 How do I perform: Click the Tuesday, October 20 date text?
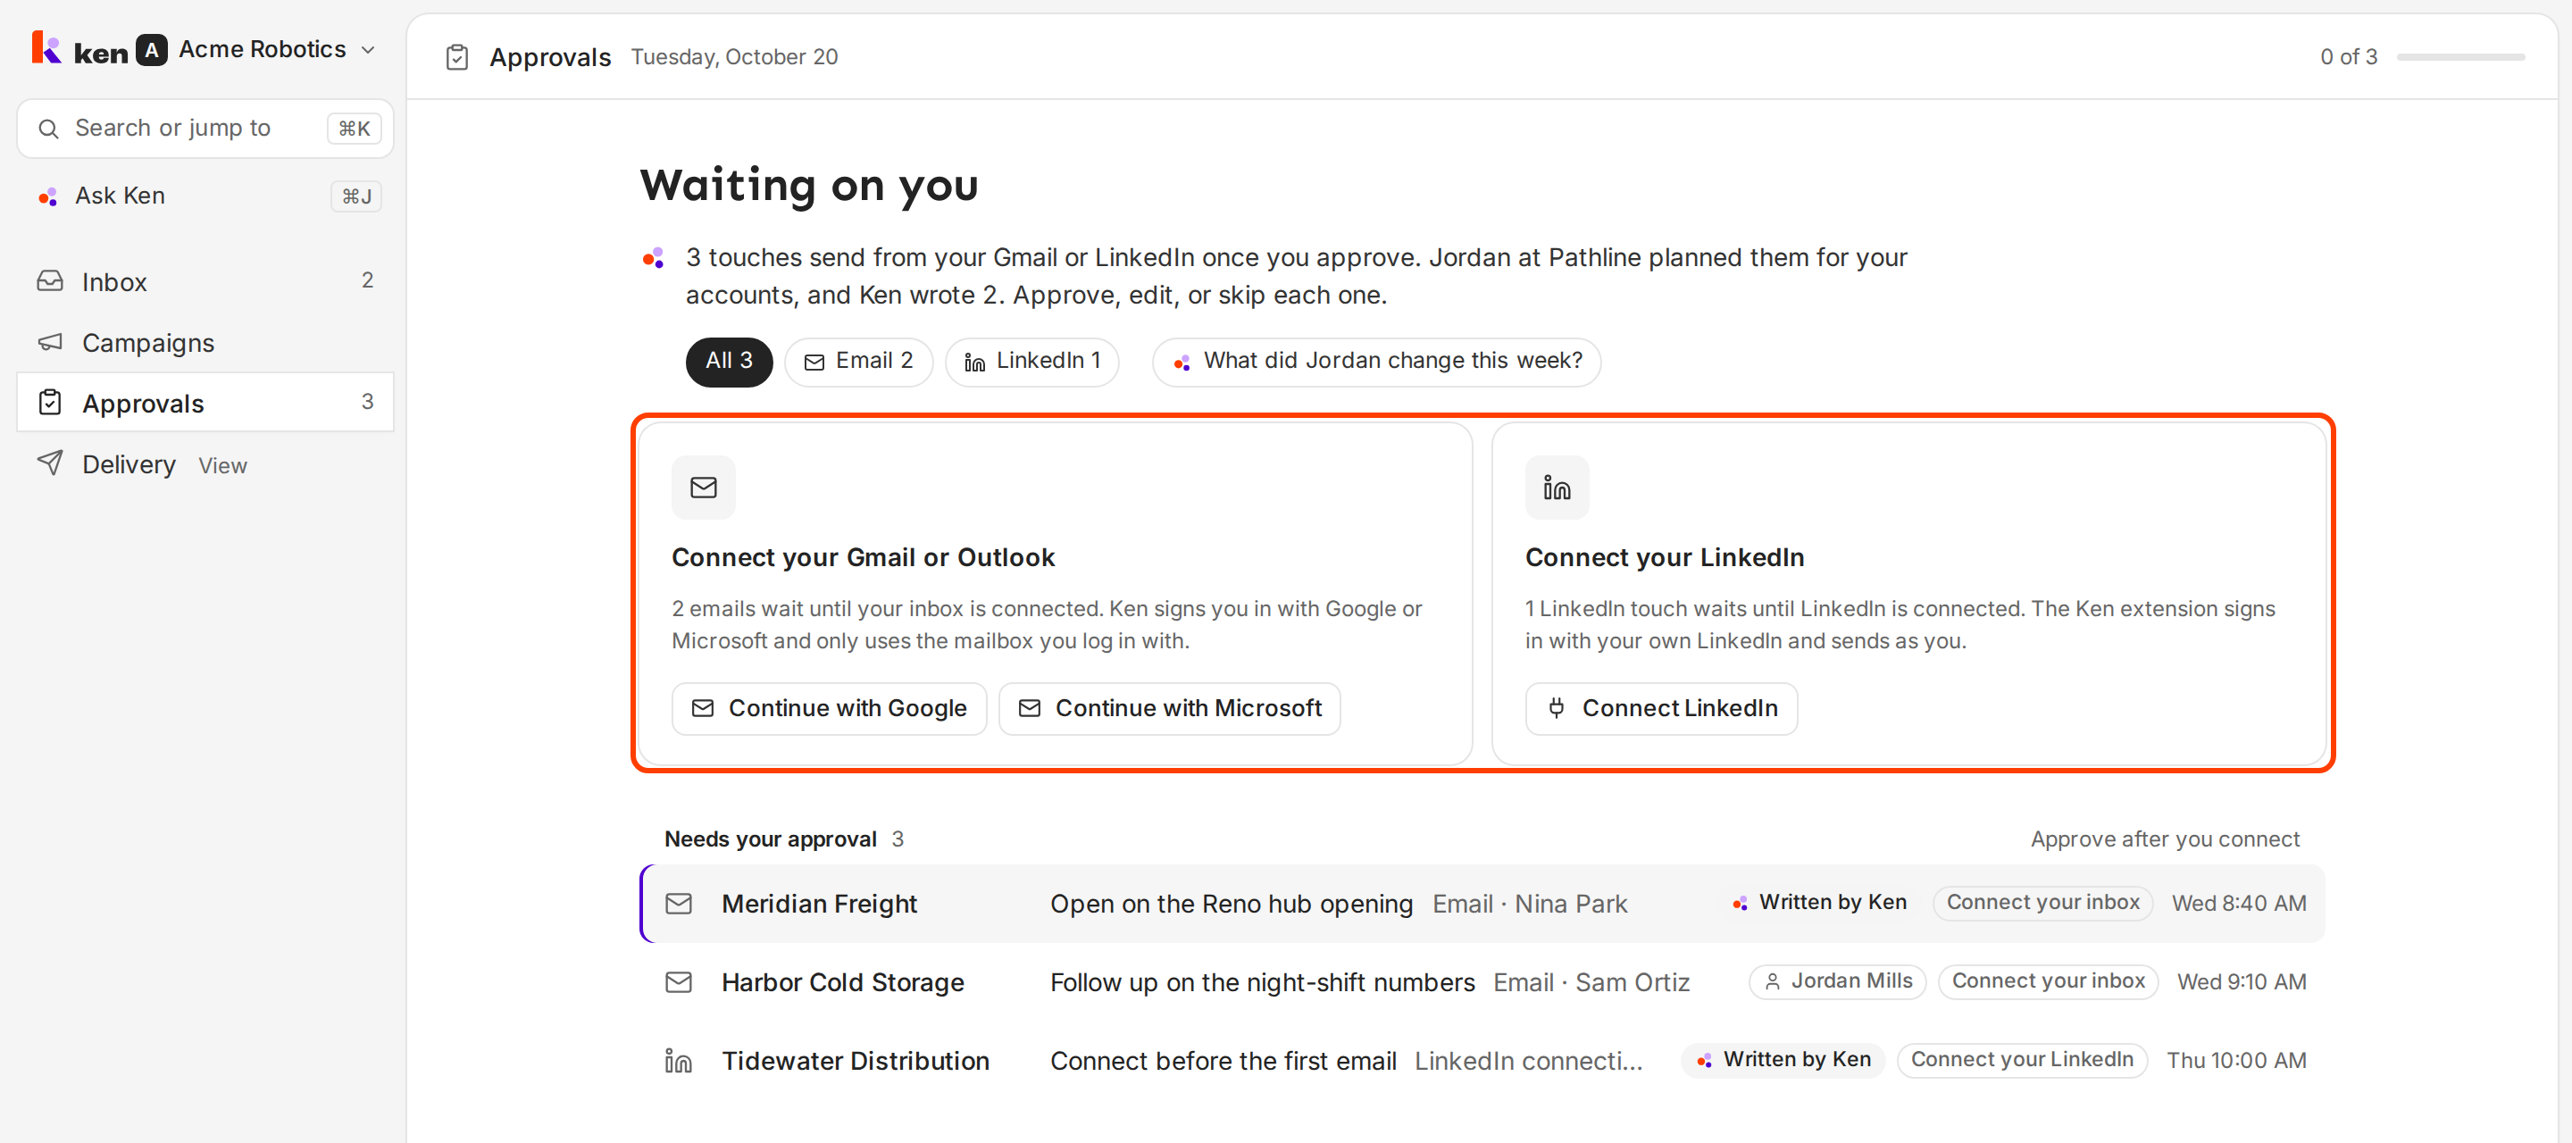click(735, 58)
